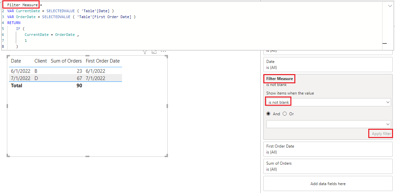Click the IF function in formula
The width and height of the screenshot is (395, 193).
(18, 29)
